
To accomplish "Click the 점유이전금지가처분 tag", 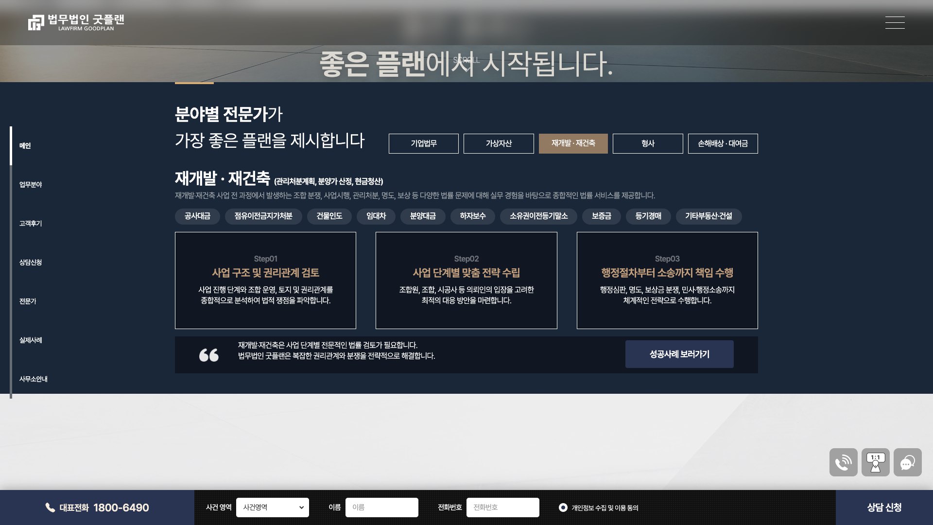I will tap(263, 216).
